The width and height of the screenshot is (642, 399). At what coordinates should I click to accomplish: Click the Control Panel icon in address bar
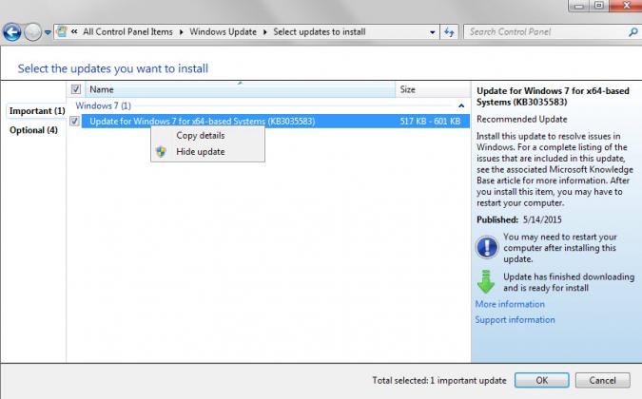point(62,31)
